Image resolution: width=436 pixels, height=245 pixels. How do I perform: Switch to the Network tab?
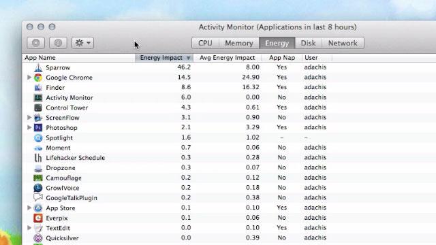point(343,43)
